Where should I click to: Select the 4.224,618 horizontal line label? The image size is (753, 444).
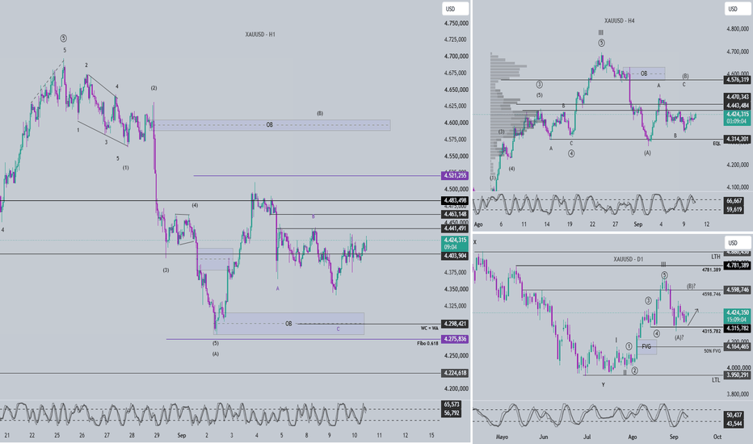pos(454,373)
